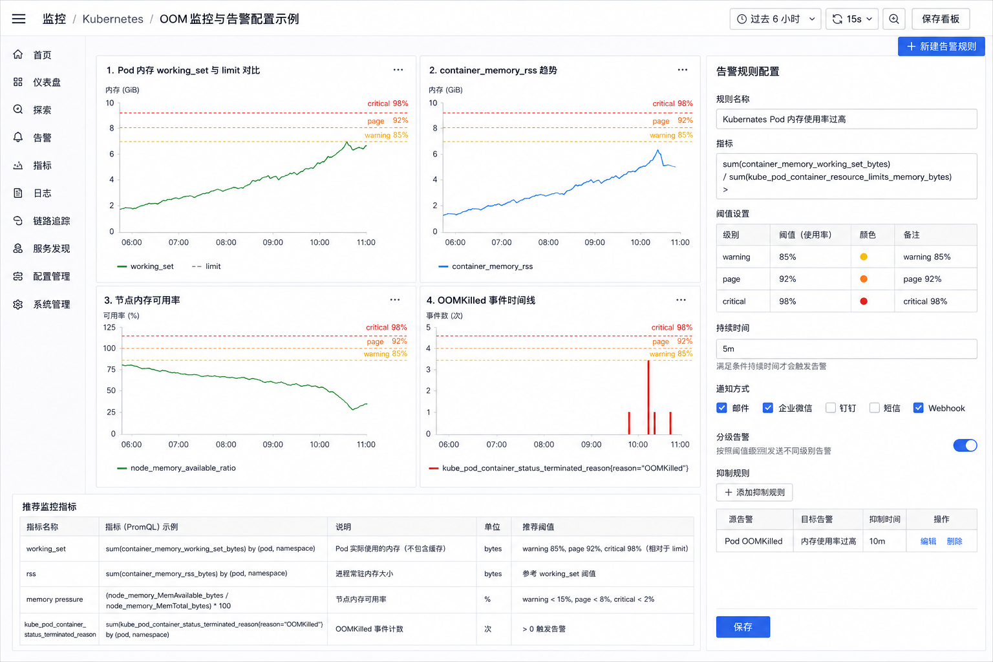The height and width of the screenshot is (662, 993).
Task: Click the clock icon in time range picker
Action: tap(742, 19)
